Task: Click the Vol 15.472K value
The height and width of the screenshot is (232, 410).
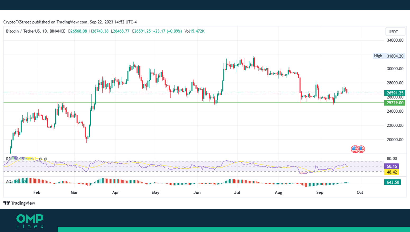Action: point(194,31)
